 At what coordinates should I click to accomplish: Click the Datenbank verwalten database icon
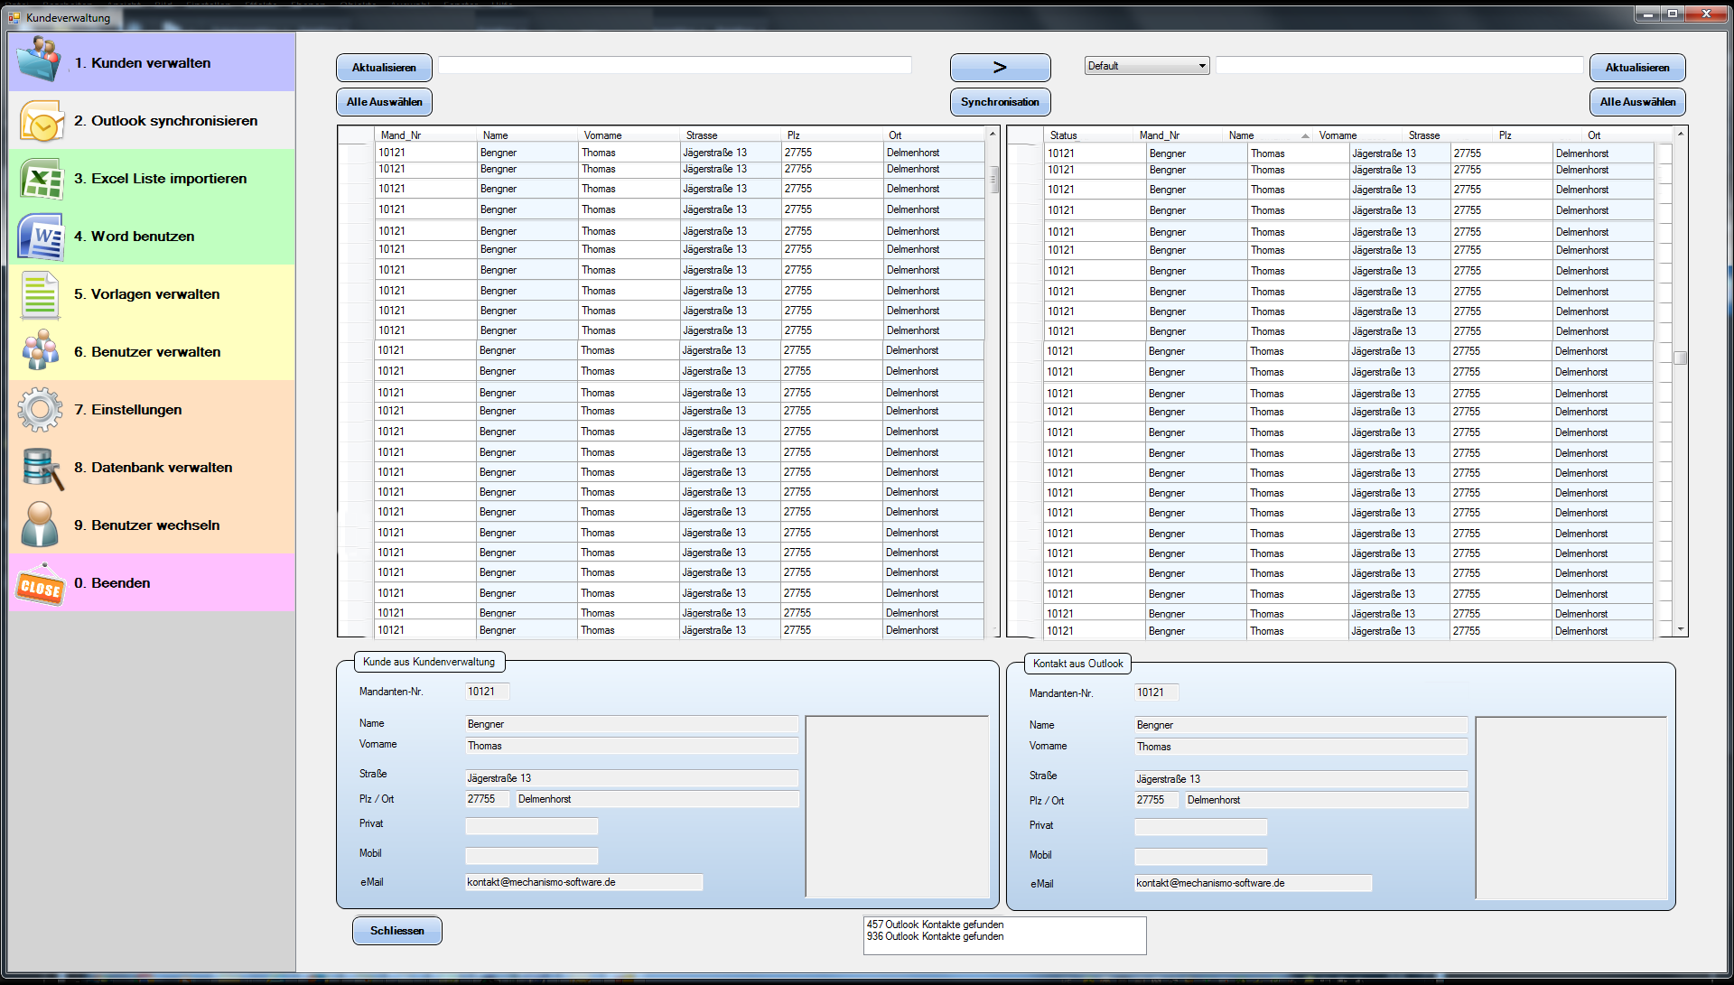(x=42, y=469)
